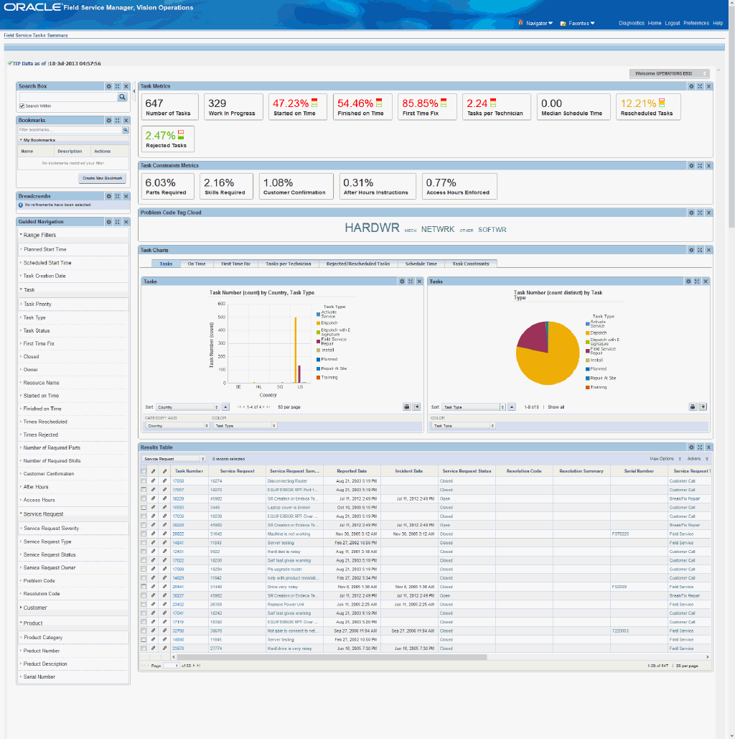The image size is (735, 739).
Task: Expand Task Priority filter
Action: pos(37,304)
